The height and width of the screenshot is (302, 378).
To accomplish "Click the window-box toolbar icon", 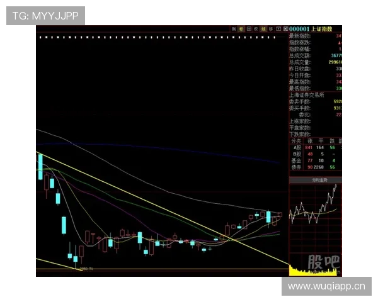I will click(x=278, y=29).
